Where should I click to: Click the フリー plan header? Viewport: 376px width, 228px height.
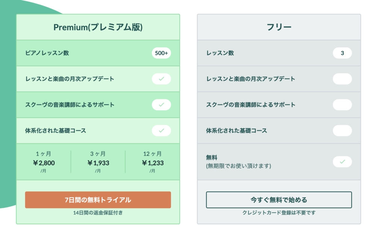[x=279, y=27]
